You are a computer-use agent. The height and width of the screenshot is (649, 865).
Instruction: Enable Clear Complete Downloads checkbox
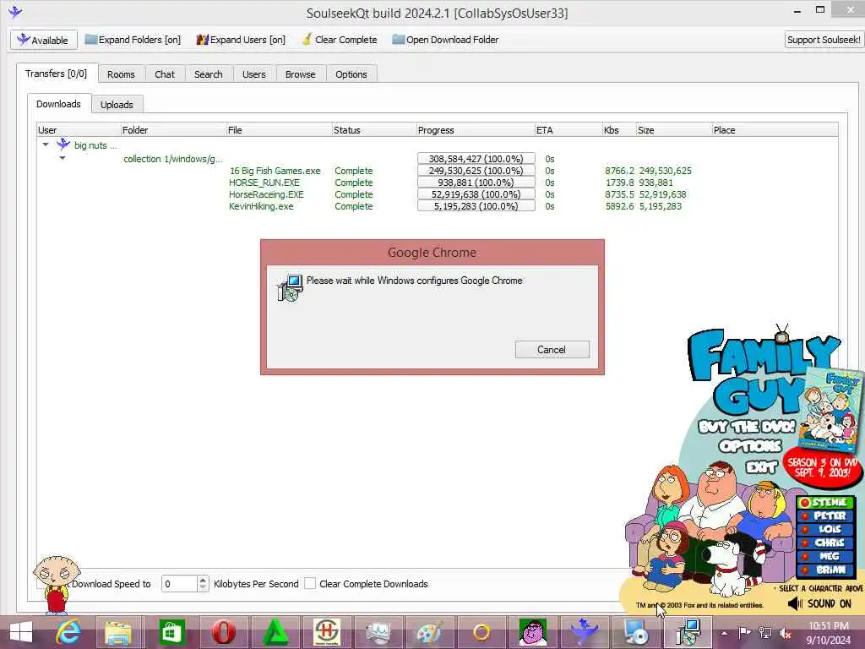coord(310,583)
